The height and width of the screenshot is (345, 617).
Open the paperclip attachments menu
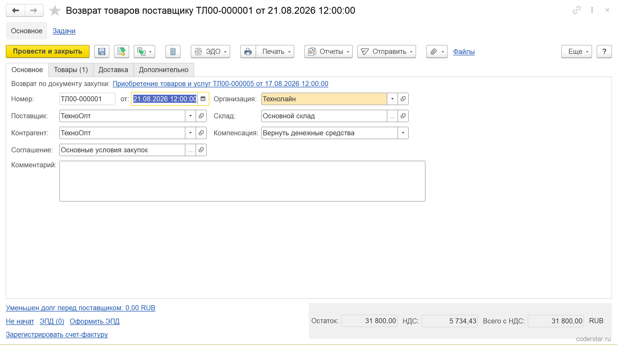click(x=437, y=52)
